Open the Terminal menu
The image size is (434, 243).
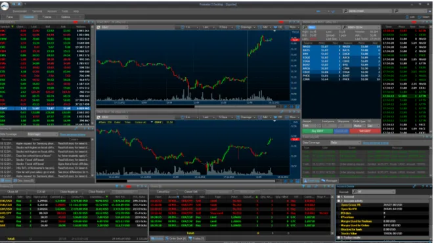(37, 11)
